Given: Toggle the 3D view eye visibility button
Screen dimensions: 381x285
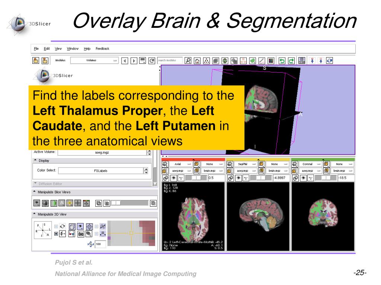Looking at the screenshot, I should tap(80, 226).
